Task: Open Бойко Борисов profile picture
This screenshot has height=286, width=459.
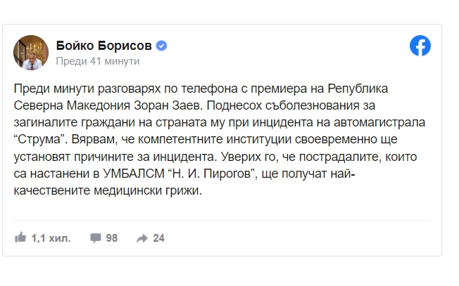Action: click(31, 53)
